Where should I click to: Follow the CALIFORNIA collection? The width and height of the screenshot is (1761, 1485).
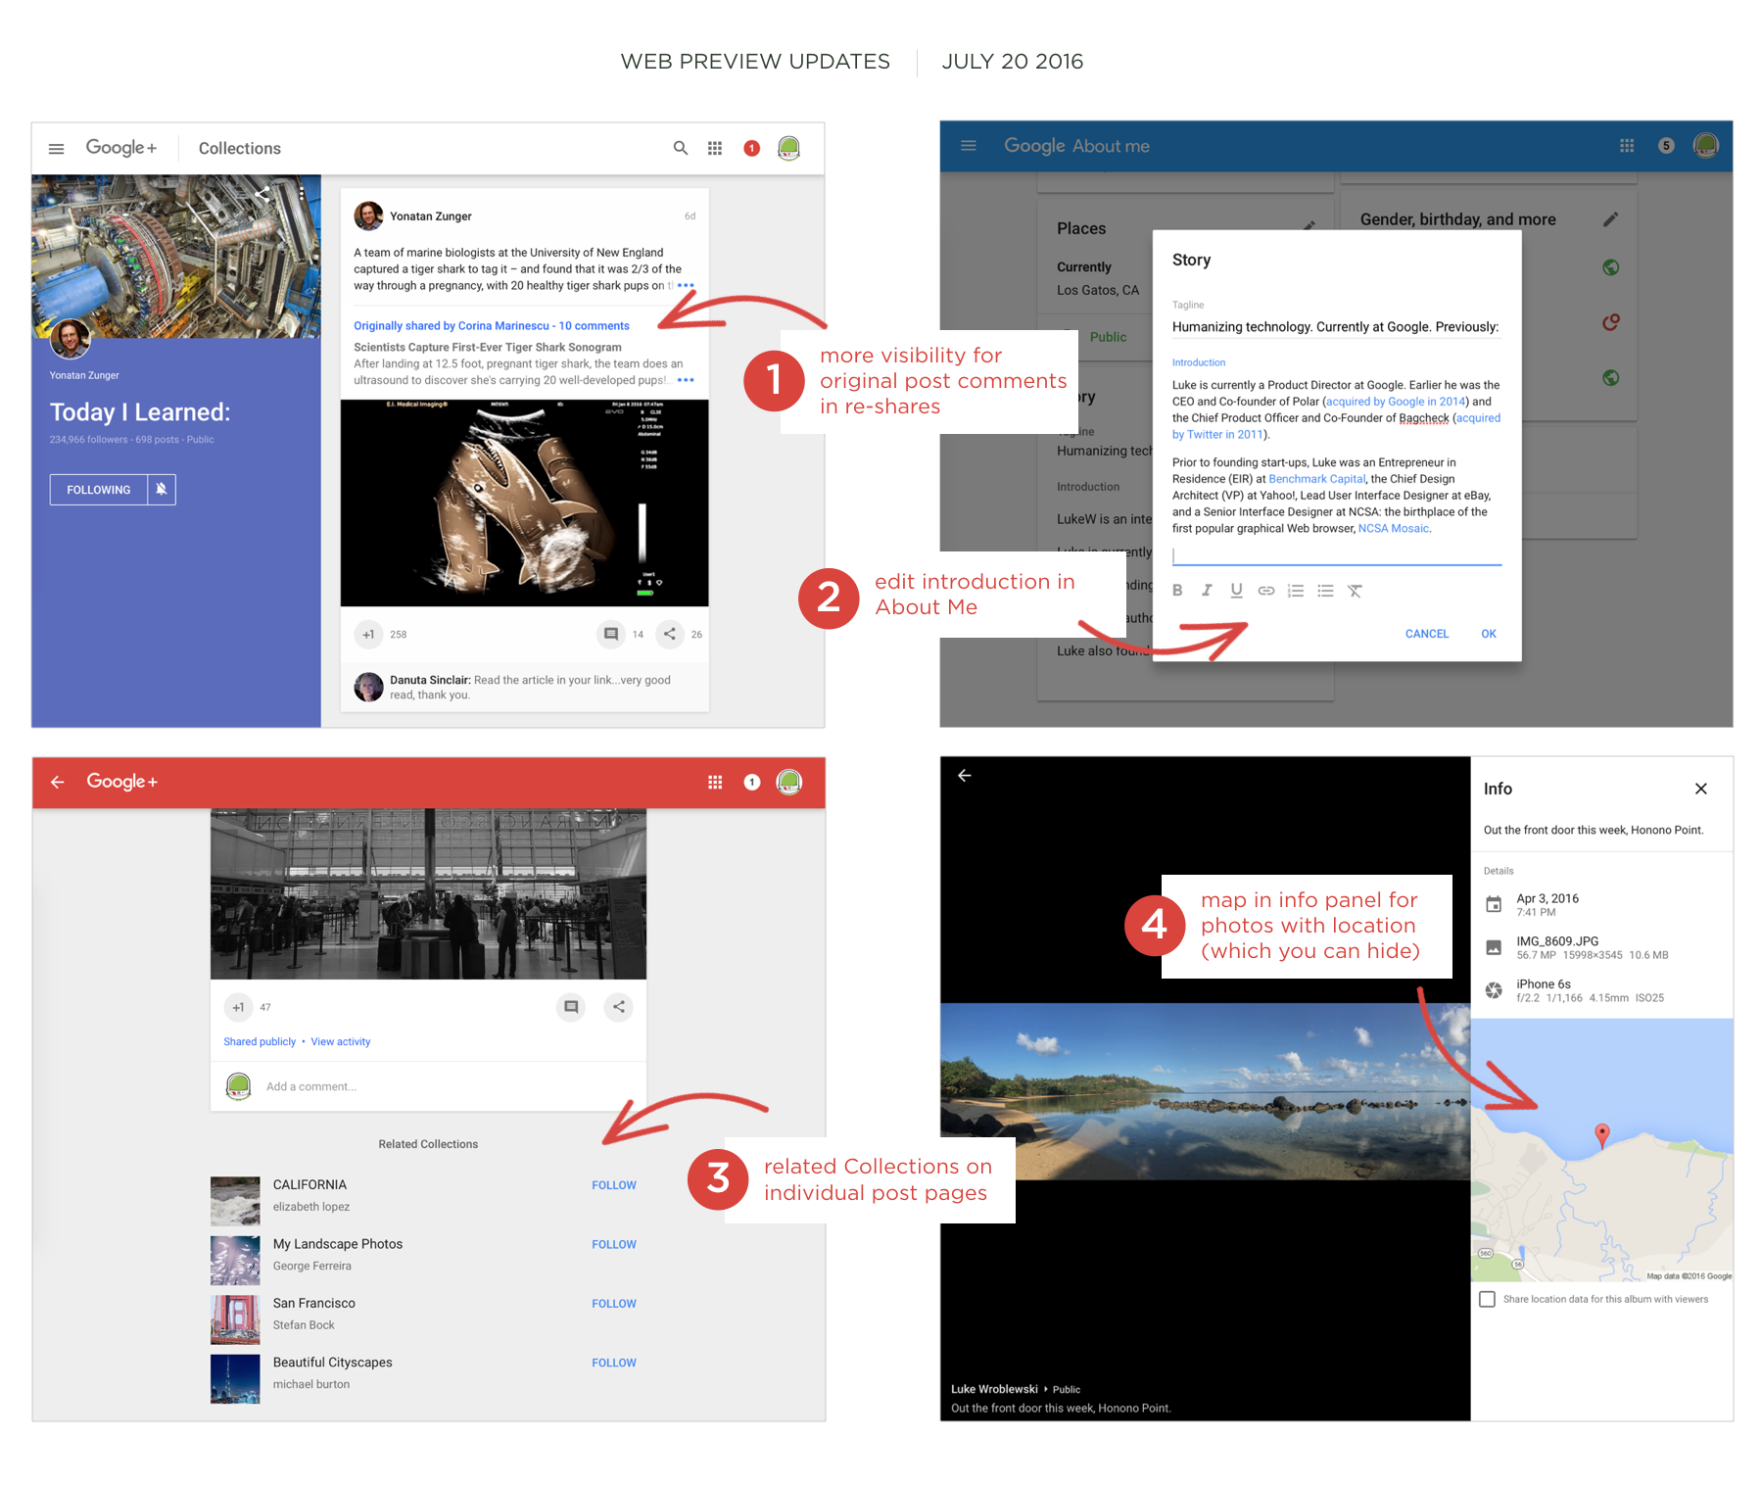click(x=613, y=1185)
